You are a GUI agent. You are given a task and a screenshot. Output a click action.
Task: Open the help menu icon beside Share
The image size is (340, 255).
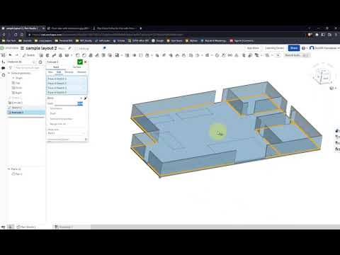point(304,48)
